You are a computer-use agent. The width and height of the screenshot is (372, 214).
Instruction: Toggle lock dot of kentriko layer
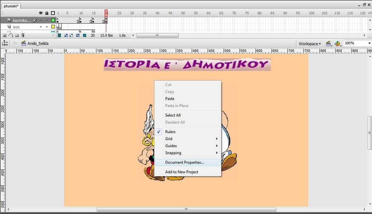pyautogui.click(x=47, y=20)
